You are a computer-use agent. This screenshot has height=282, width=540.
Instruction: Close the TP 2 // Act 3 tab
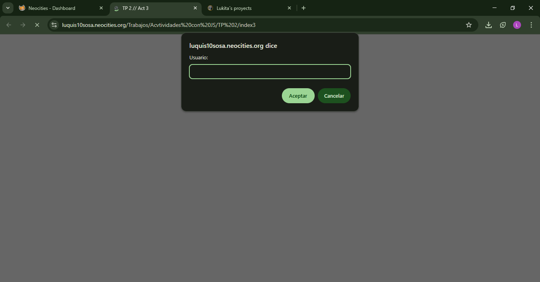(195, 8)
